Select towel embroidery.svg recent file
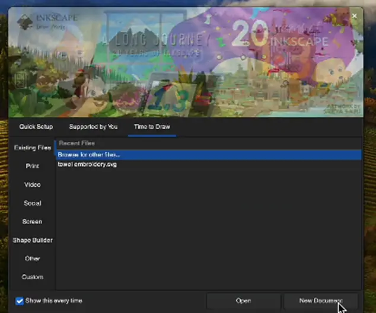The image size is (376, 313). (x=209, y=164)
